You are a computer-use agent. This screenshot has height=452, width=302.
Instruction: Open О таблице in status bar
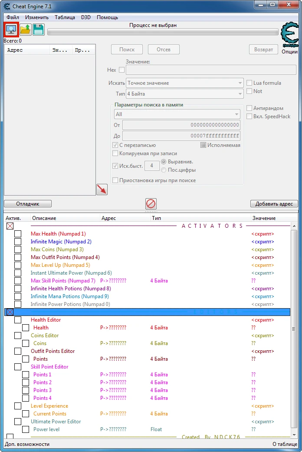point(285,444)
